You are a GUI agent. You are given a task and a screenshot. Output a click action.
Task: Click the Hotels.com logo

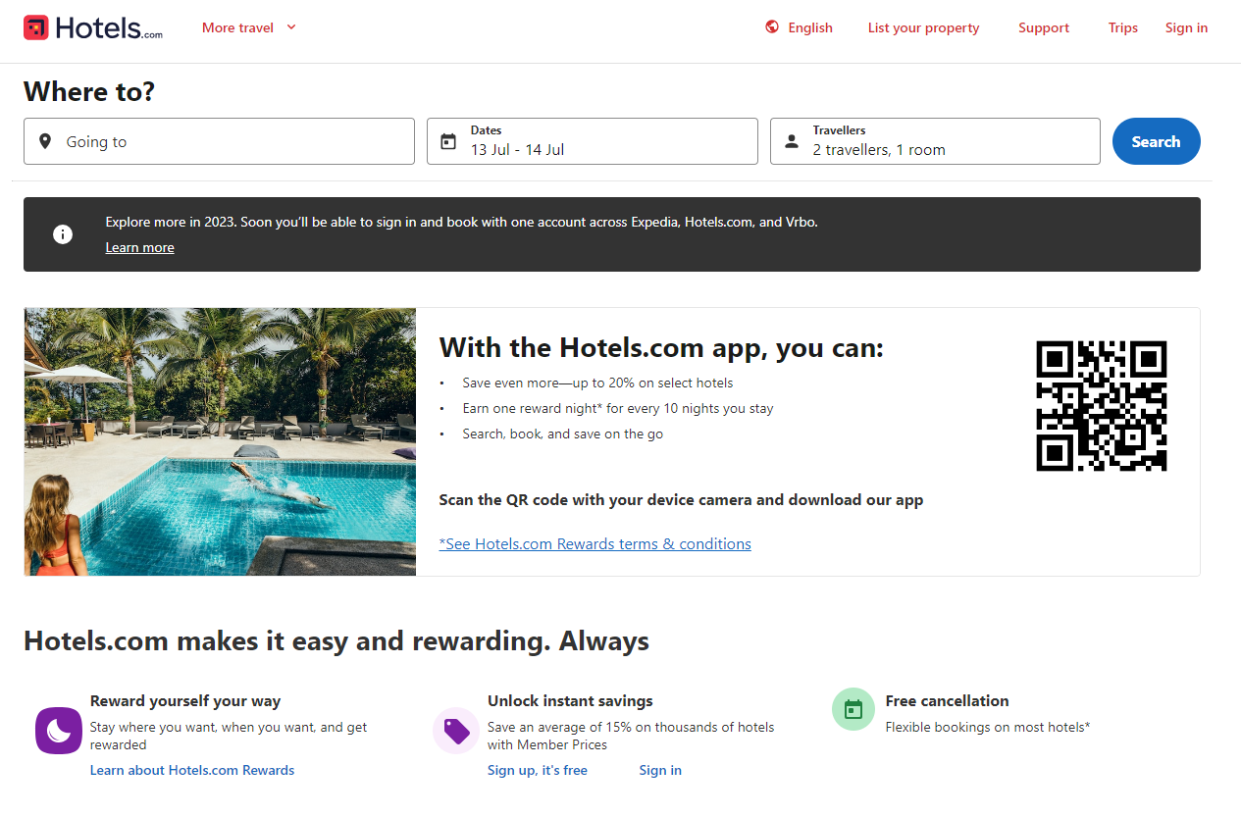click(93, 27)
